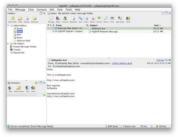Click the flag column header icon

[x=48, y=25]
